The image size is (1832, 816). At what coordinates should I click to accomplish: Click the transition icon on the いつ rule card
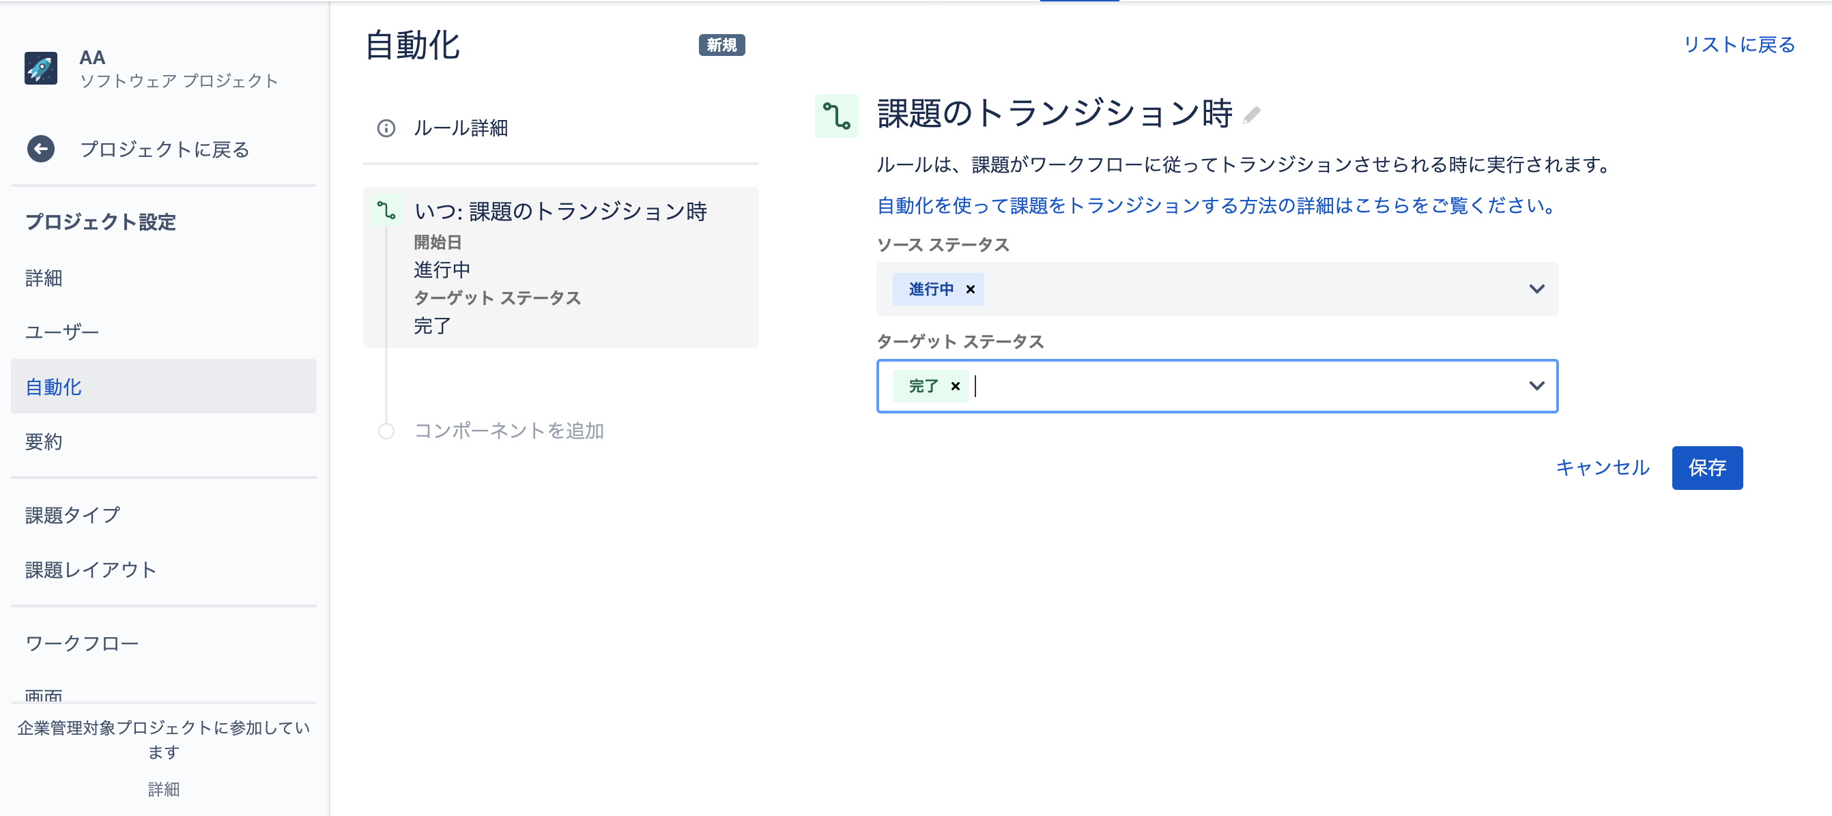pos(386,210)
